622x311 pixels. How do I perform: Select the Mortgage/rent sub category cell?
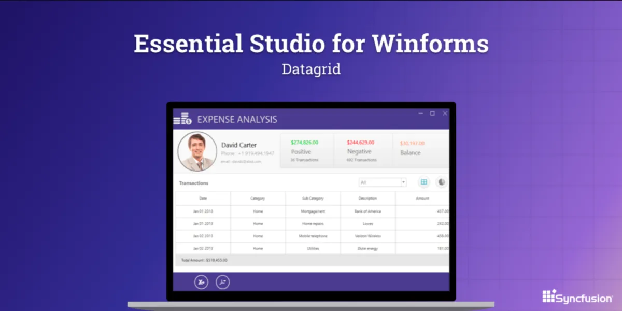pyautogui.click(x=313, y=211)
